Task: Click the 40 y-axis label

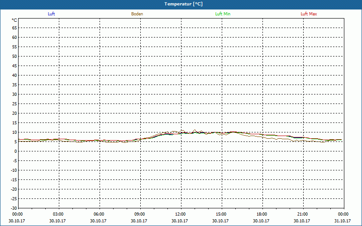Action: point(14,75)
